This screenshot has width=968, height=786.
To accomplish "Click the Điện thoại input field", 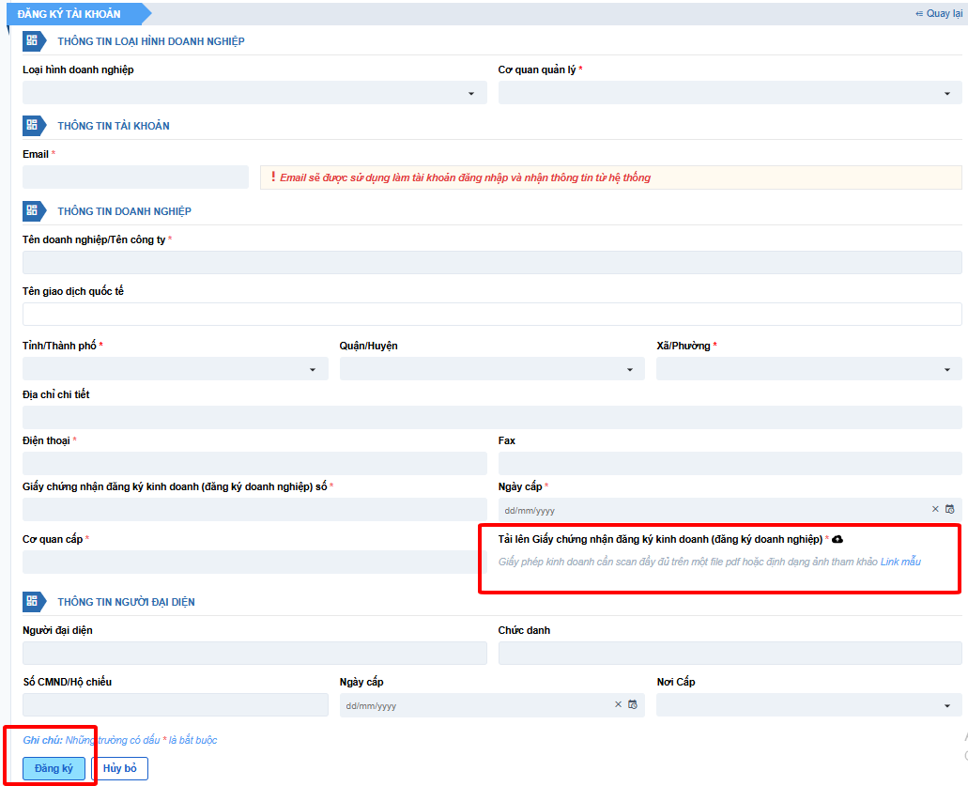I will (x=254, y=463).
